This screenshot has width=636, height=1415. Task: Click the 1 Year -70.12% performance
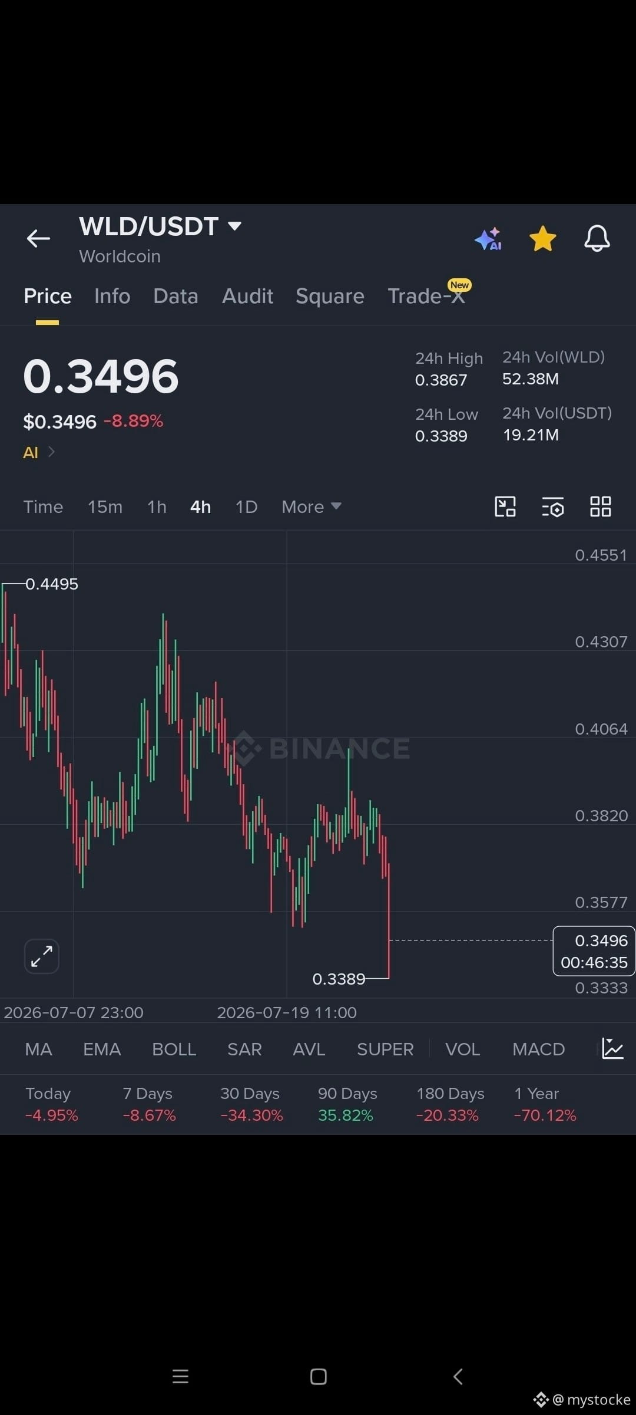click(545, 1104)
